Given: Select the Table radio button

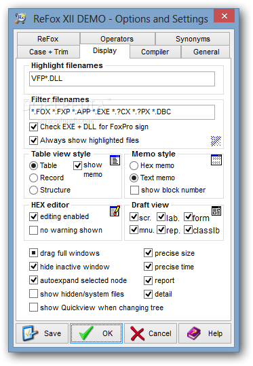Looking at the screenshot, I should click(33, 165).
